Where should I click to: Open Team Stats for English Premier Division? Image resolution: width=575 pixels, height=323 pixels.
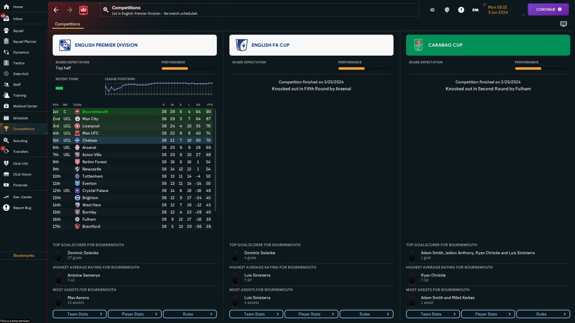click(80, 314)
